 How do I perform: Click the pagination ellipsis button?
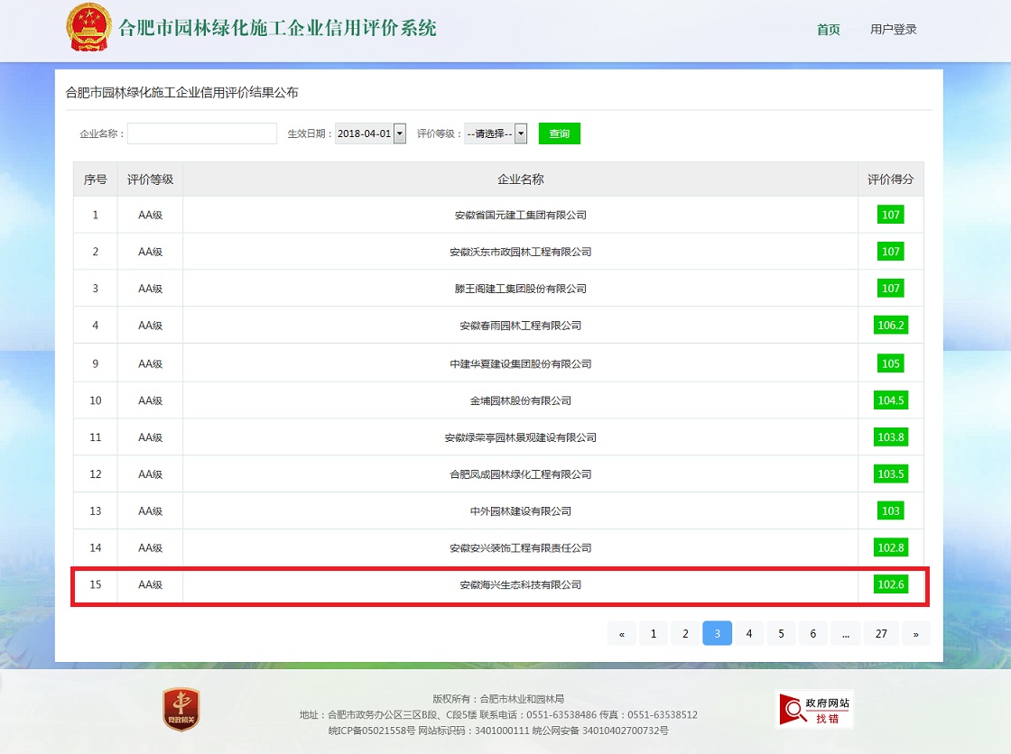point(845,634)
